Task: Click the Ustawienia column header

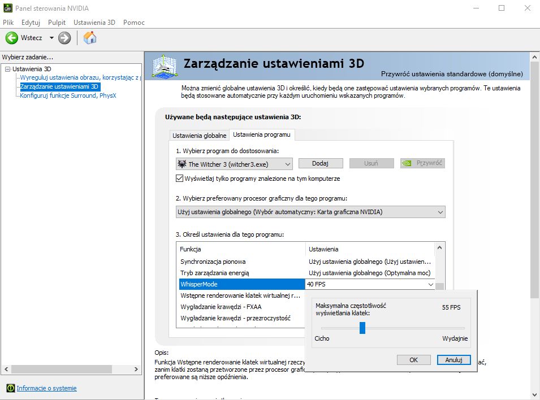Action: [370, 249]
